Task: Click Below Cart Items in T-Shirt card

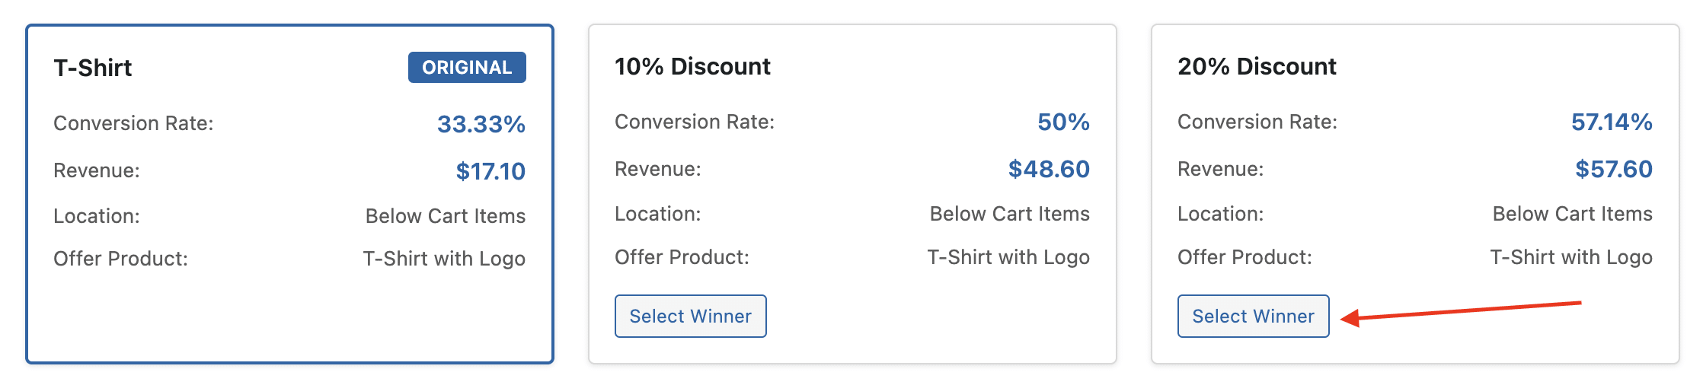Action: [446, 216]
